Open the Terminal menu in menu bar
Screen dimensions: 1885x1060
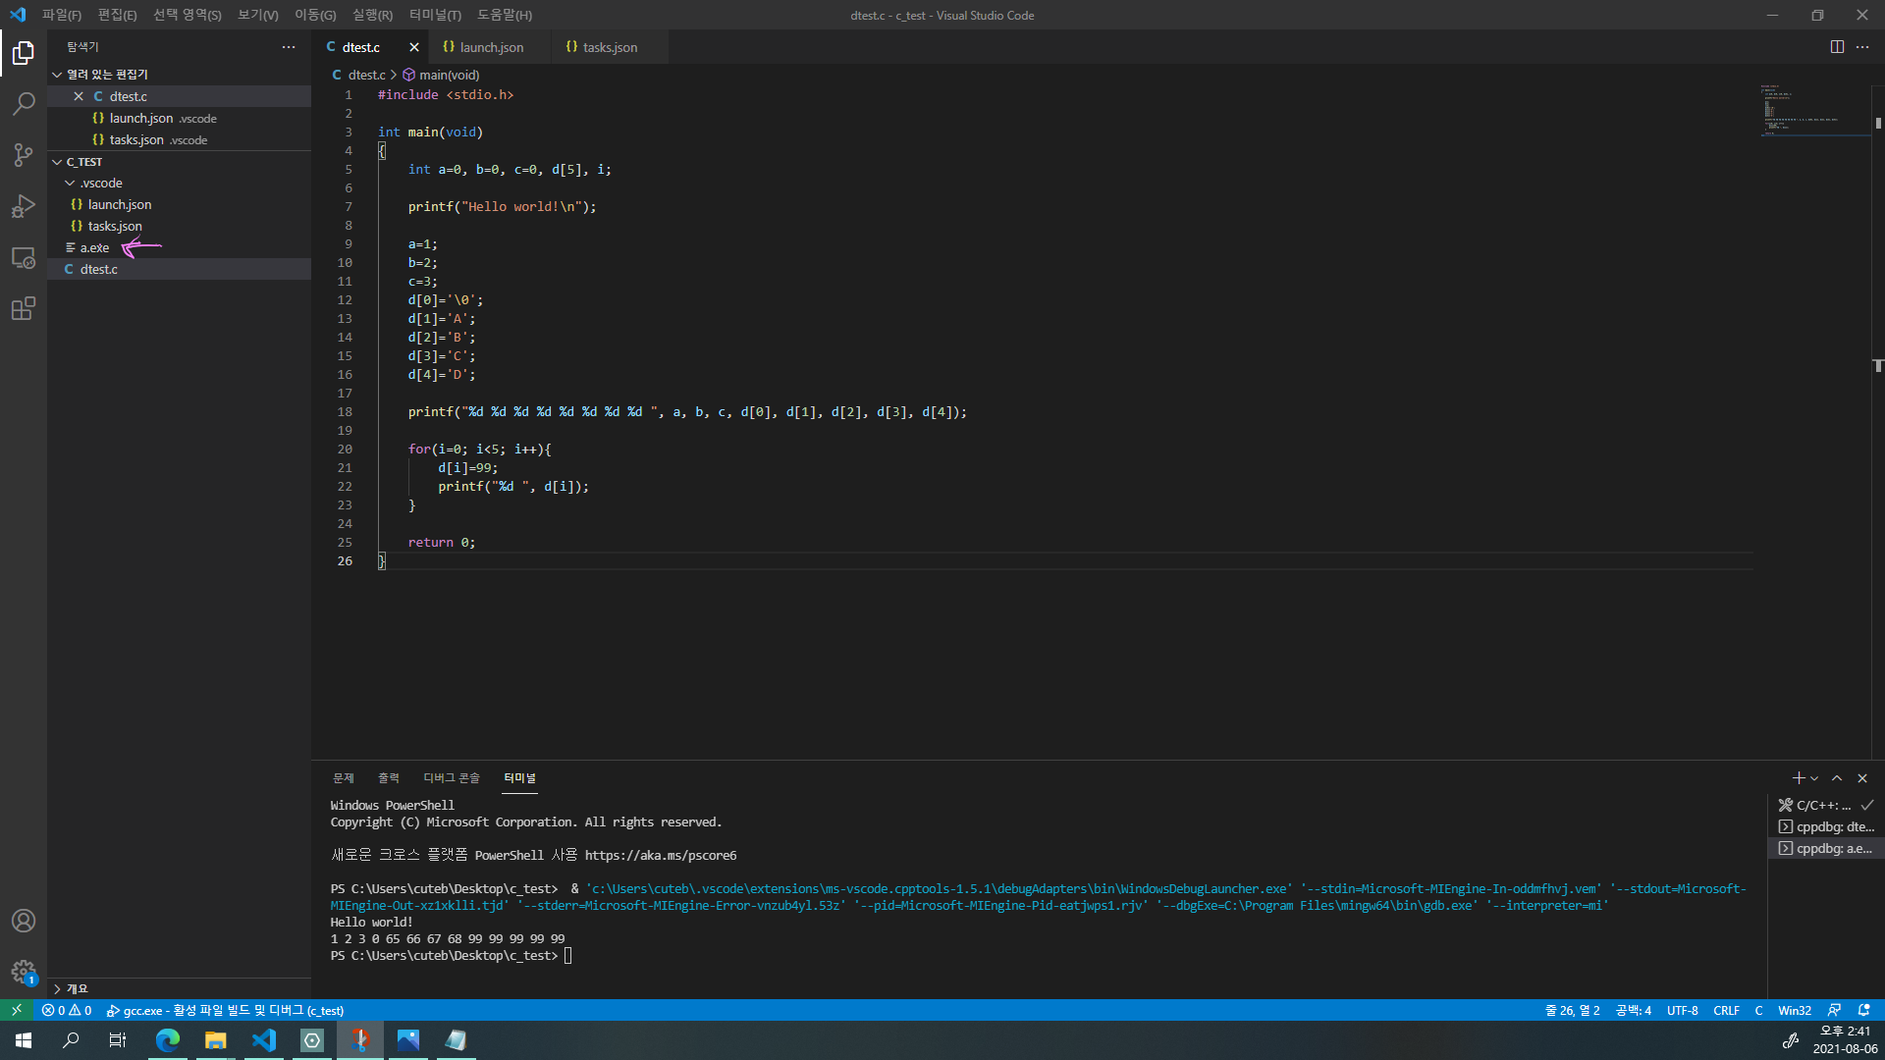point(435,15)
